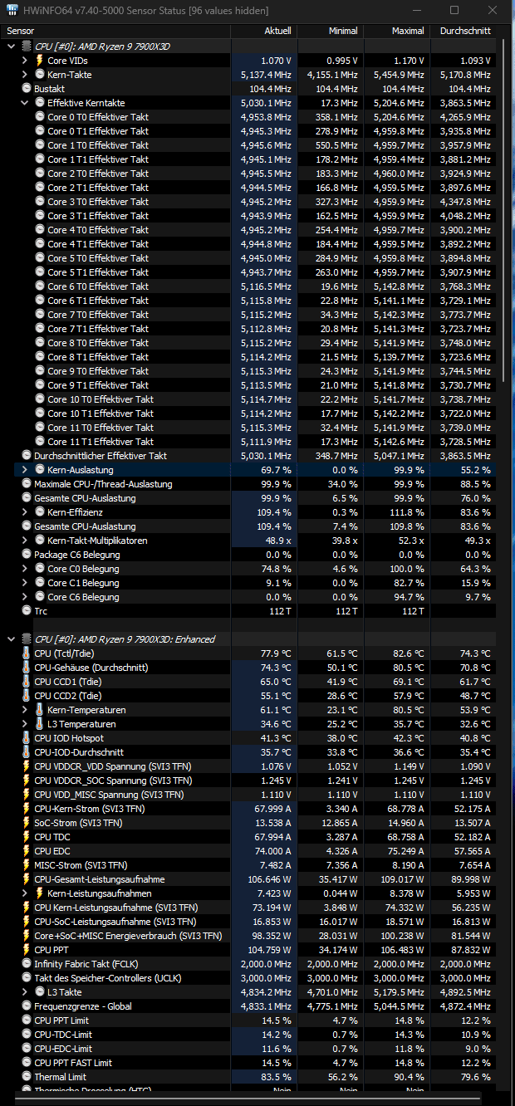This screenshot has height=1106, width=515.
Task: Select the CPU-IOD-Durchschnitt row
Action: (249, 752)
